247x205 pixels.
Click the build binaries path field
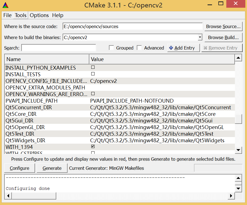(x=130, y=37)
